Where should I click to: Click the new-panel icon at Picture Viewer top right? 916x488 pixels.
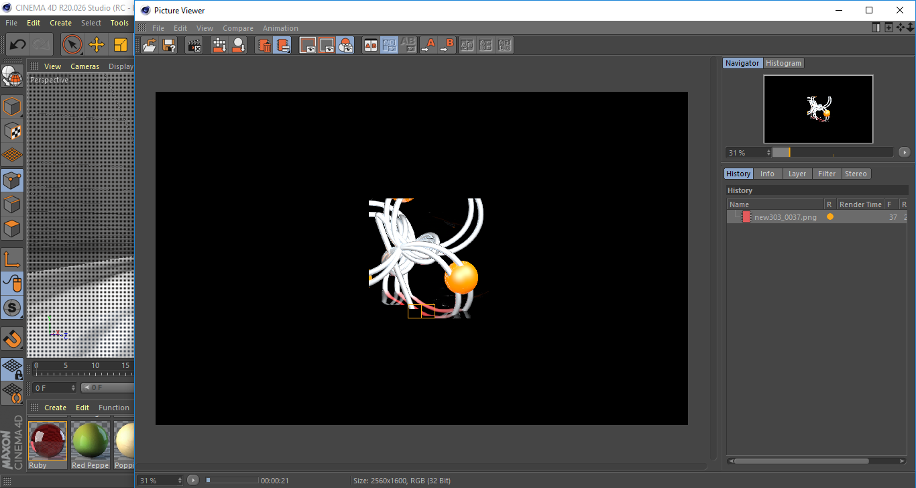[x=876, y=27]
